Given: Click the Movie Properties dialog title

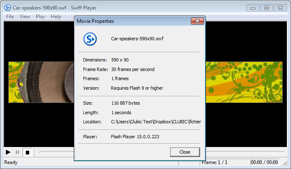Looking at the screenshot, I should pyautogui.click(x=95, y=21).
